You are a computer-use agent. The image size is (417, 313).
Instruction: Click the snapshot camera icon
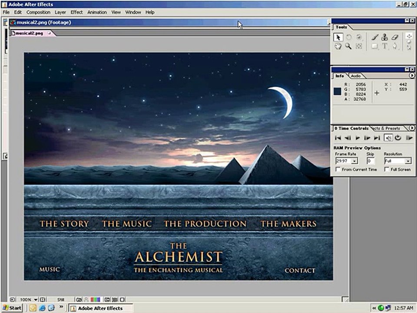coord(79,300)
